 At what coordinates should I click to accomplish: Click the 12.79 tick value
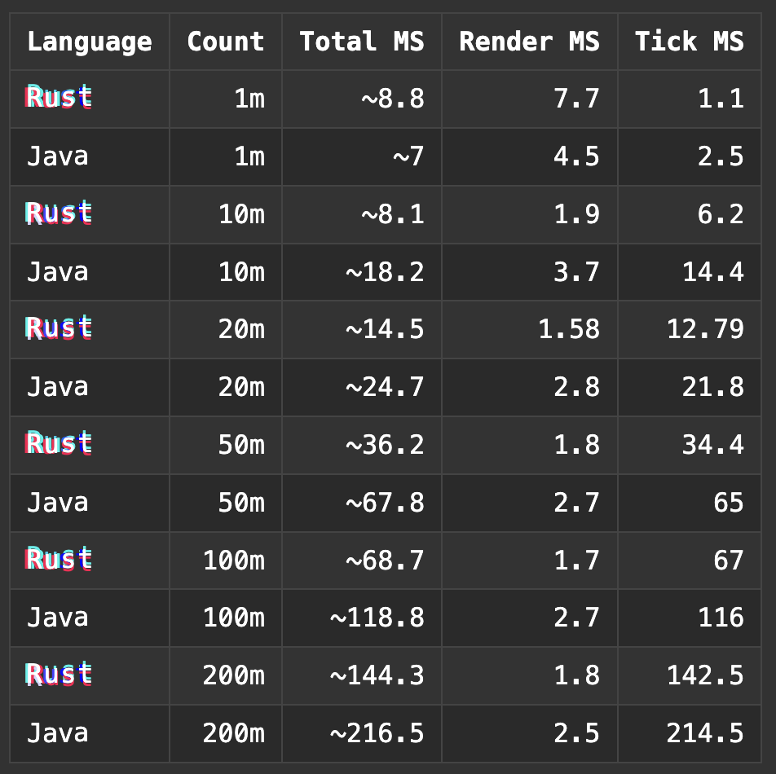click(705, 329)
